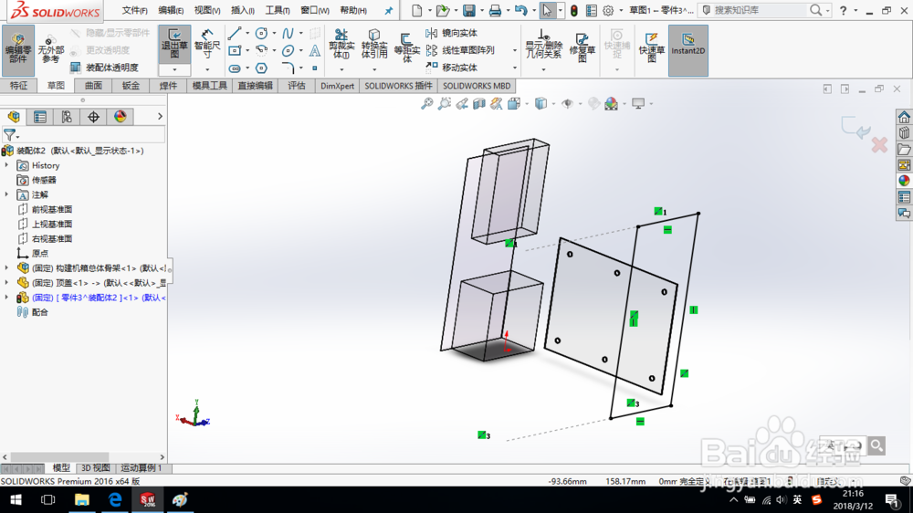Open the DisplayManager color-ball tab
The width and height of the screenshot is (913, 513).
120,117
